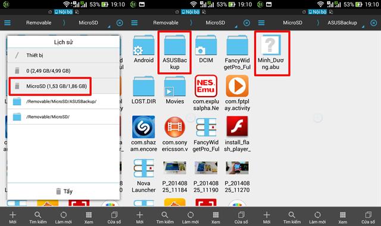This screenshot has width=381, height=226.
Task: Tap the circled X on the MicroSD file grid screen
Action: coord(246,23)
